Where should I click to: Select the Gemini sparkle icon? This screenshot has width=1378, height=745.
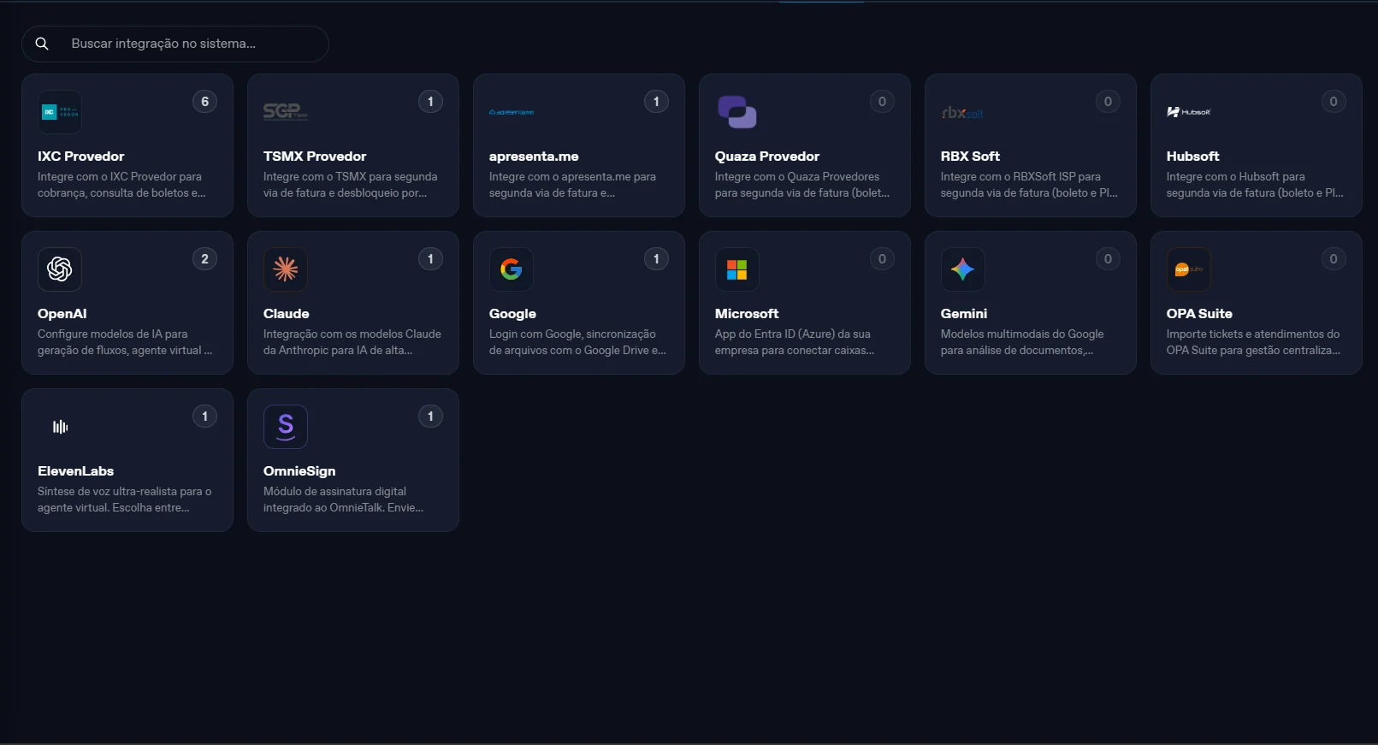963,269
